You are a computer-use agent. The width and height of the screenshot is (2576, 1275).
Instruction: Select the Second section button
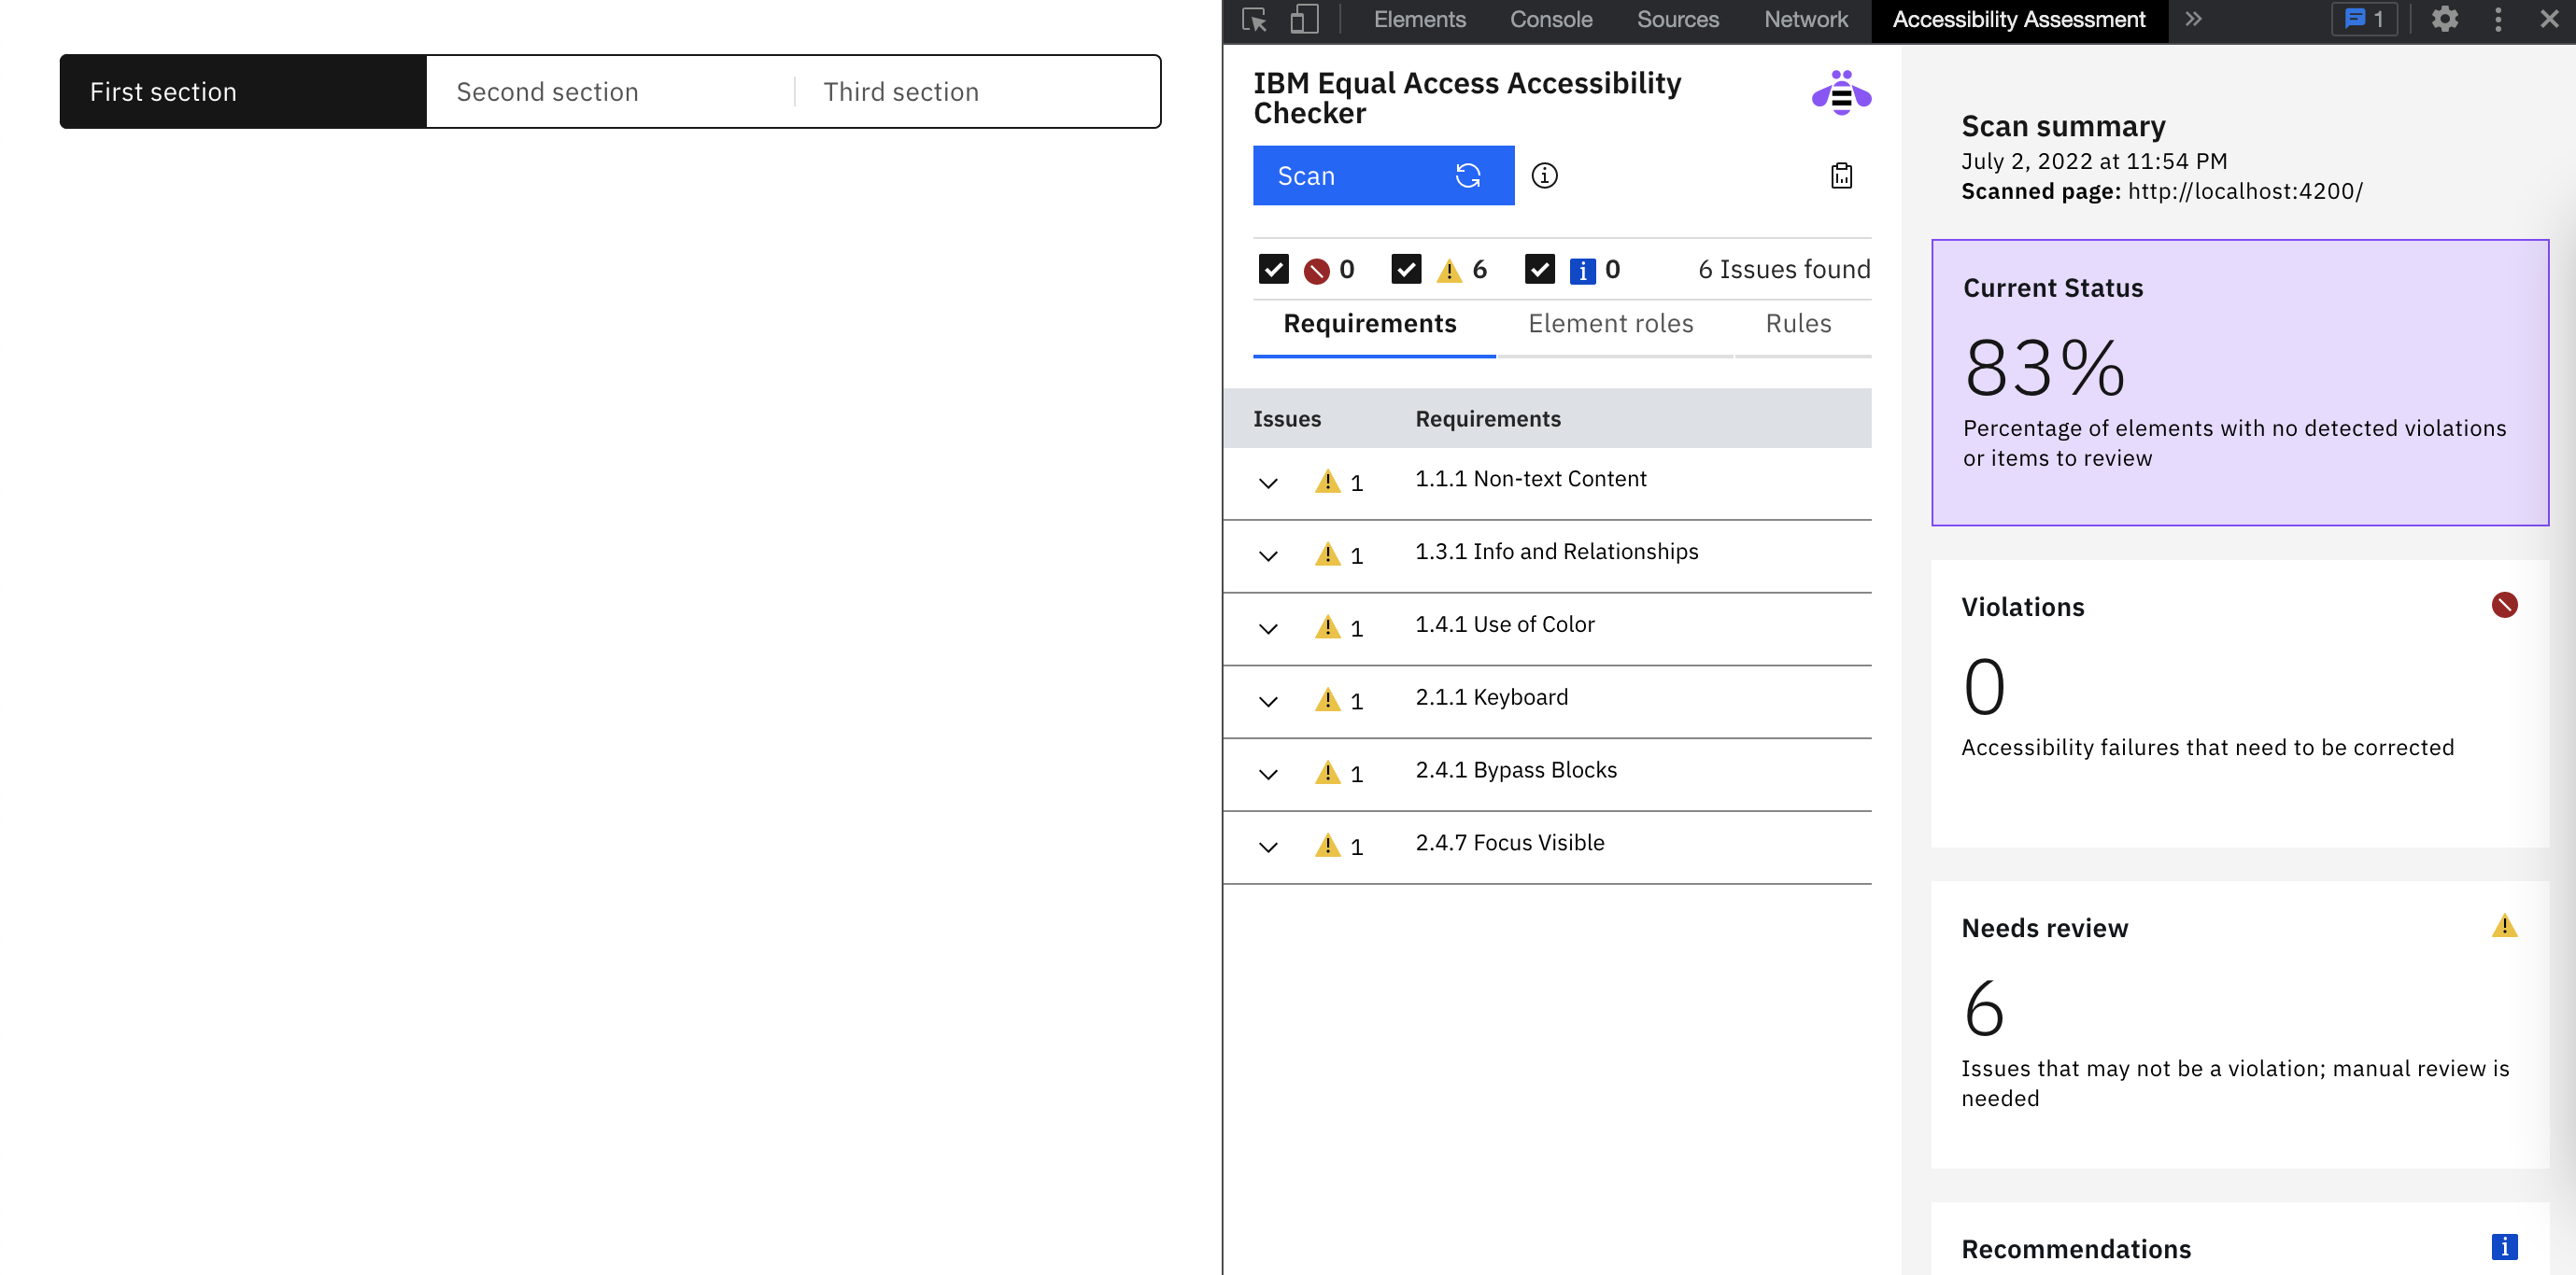(x=547, y=91)
